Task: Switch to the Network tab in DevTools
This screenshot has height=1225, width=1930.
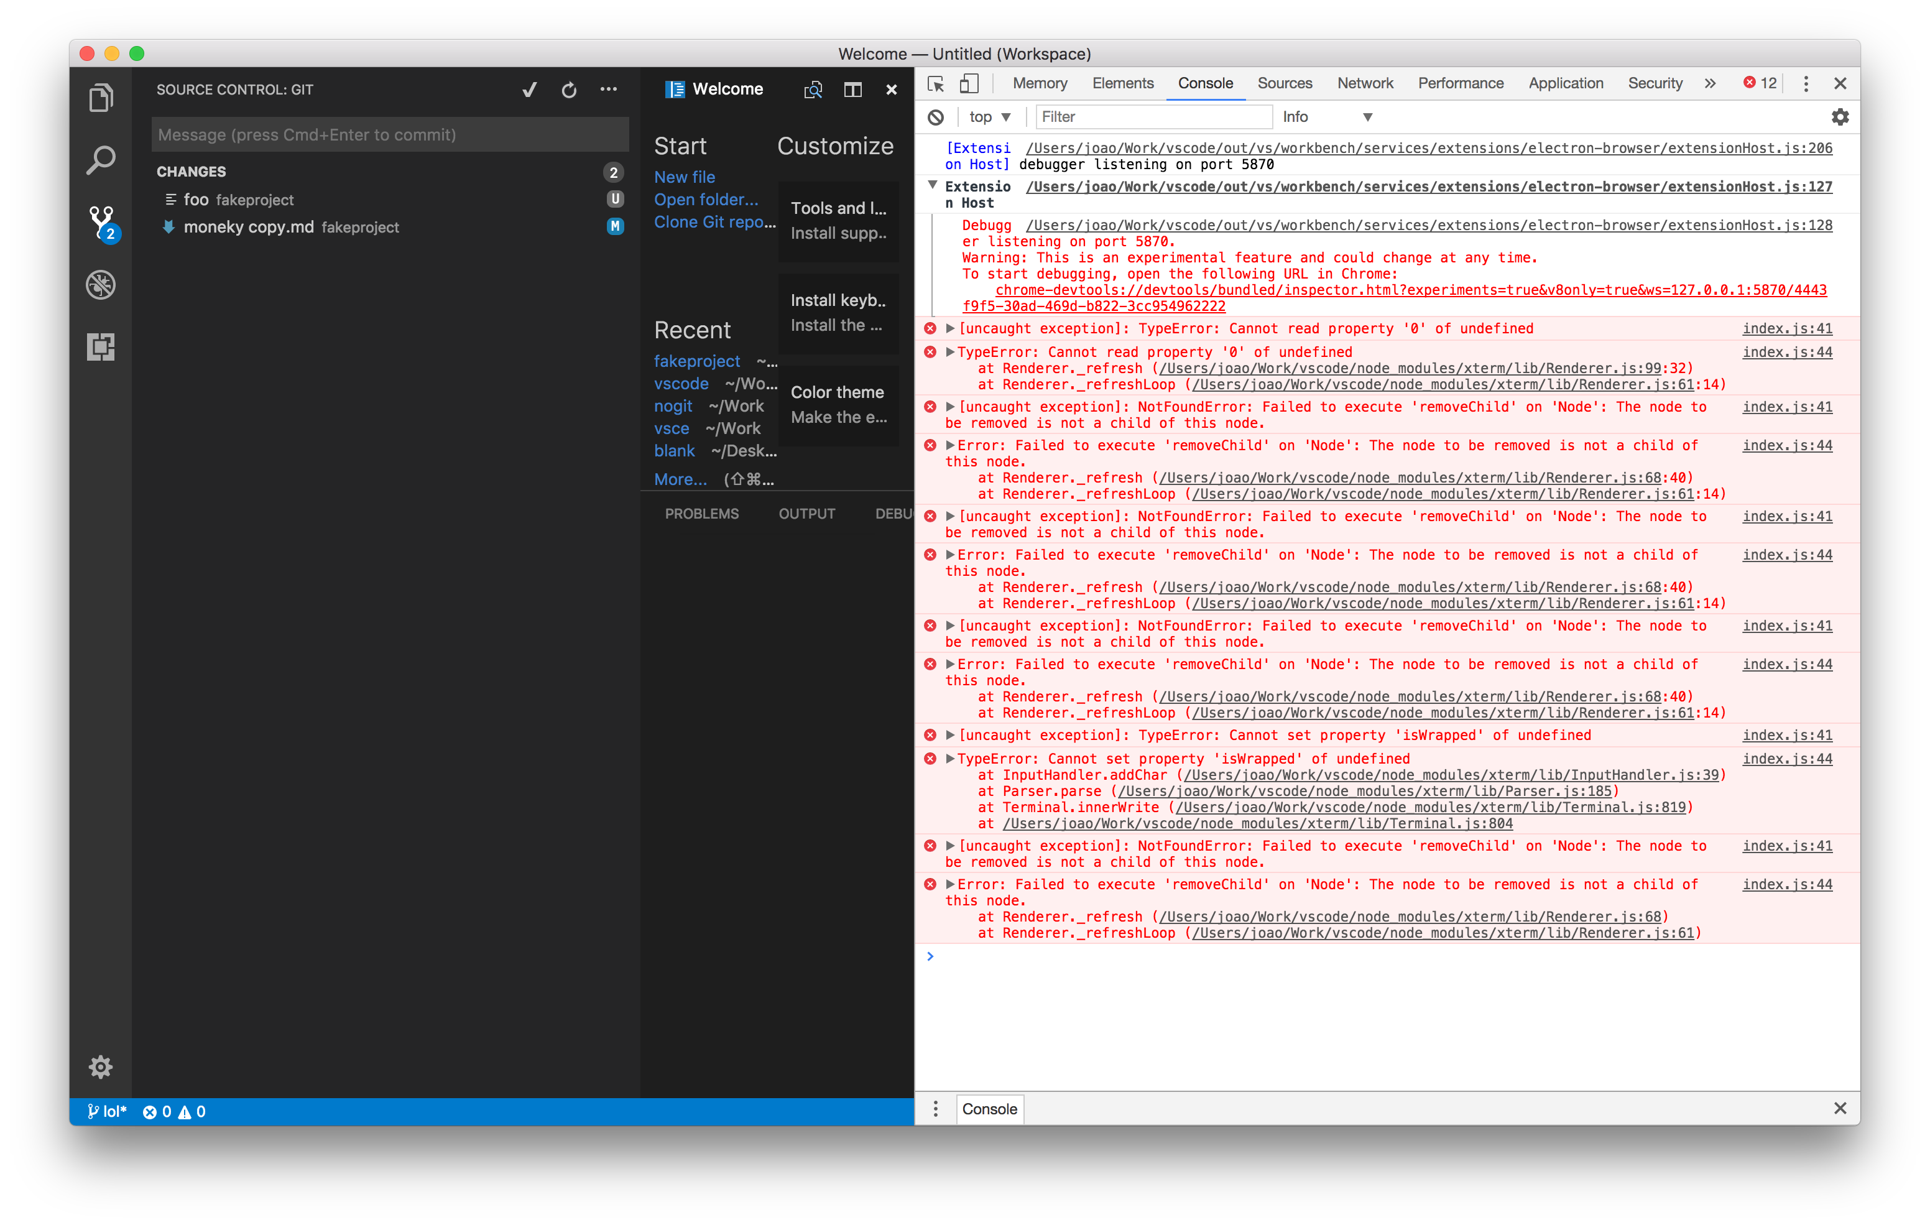Action: tap(1365, 83)
